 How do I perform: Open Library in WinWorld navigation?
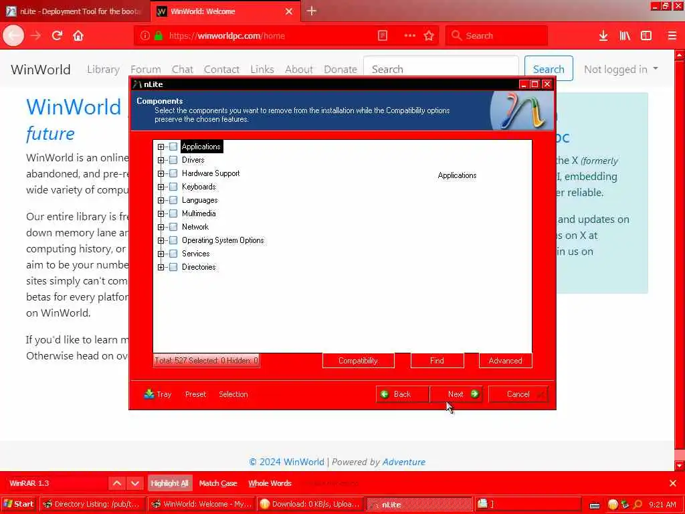103,70
